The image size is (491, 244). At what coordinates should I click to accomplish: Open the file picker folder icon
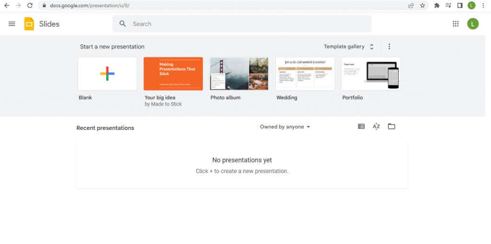point(391,127)
